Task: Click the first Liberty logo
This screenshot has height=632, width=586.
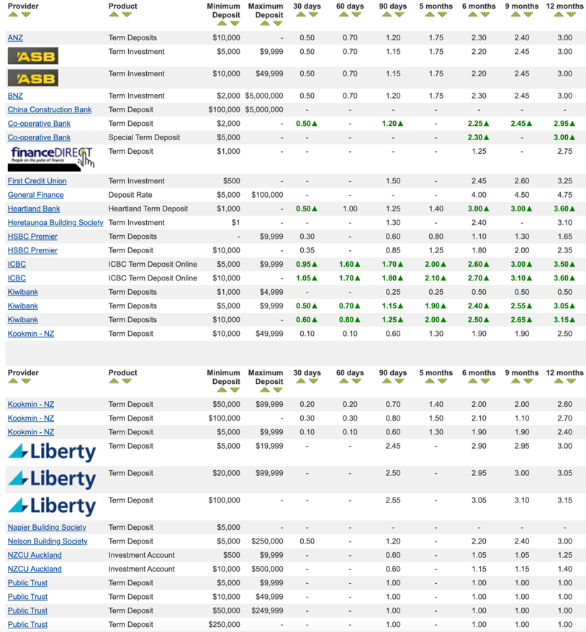Action: click(52, 452)
